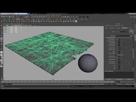Click the first numeric field in properties section
Screen dimensions: 136x102
(x=118, y=39)
